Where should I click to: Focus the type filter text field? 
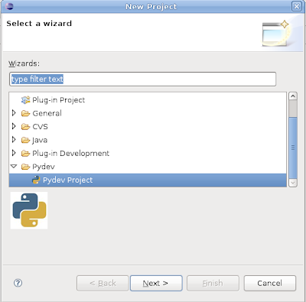tap(143, 79)
